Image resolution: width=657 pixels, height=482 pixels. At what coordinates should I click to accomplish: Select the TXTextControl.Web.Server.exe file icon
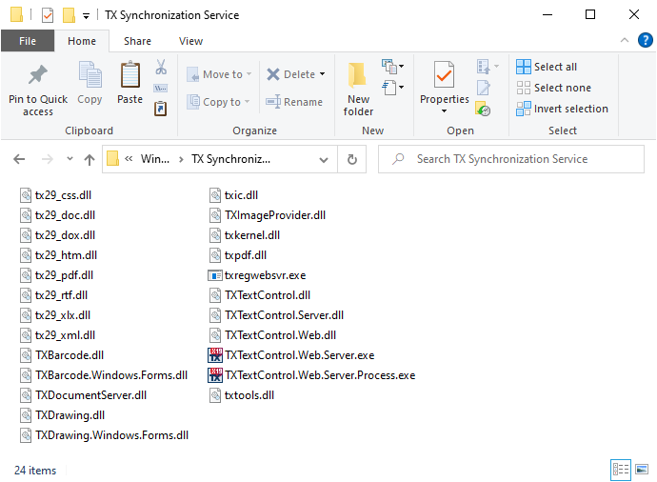tap(215, 355)
